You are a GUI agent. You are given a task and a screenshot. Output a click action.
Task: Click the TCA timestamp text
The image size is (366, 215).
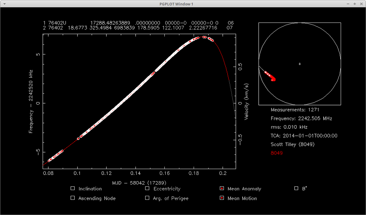point(304,136)
